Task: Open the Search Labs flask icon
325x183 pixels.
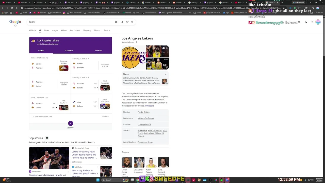Action: (x=306, y=22)
